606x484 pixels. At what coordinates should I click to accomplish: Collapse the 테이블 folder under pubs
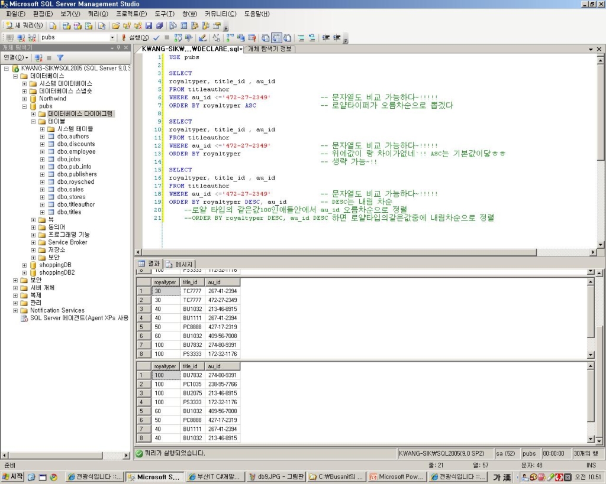[x=33, y=121]
